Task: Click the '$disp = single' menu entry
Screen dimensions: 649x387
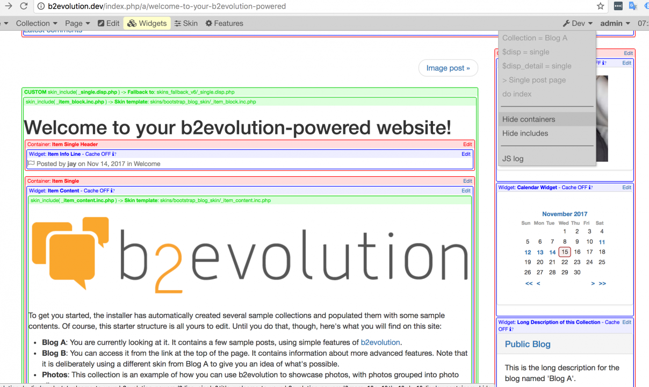Action: click(547, 52)
